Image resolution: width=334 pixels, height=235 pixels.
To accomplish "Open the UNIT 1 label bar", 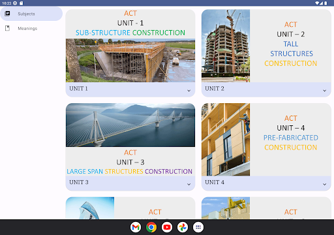I will (130, 89).
